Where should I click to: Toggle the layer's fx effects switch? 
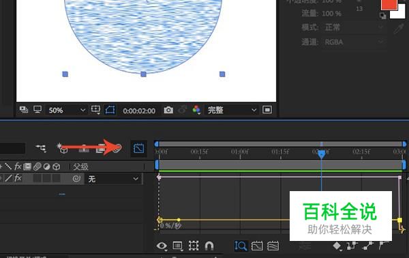point(18,178)
